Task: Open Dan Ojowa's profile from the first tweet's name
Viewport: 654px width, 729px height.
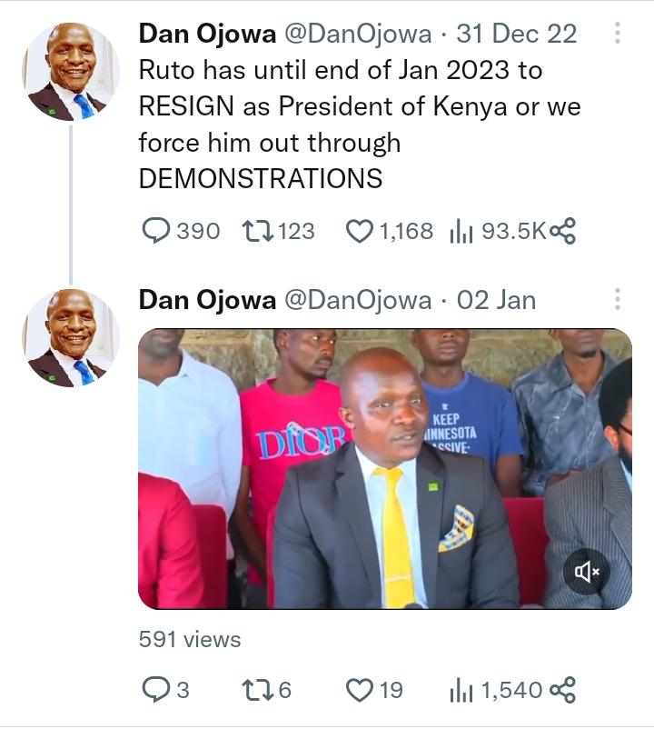Action: tap(207, 35)
